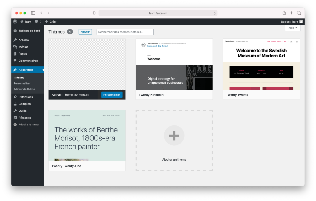Open the Articles menu item
The height and width of the screenshot is (201, 316).
click(x=27, y=40)
